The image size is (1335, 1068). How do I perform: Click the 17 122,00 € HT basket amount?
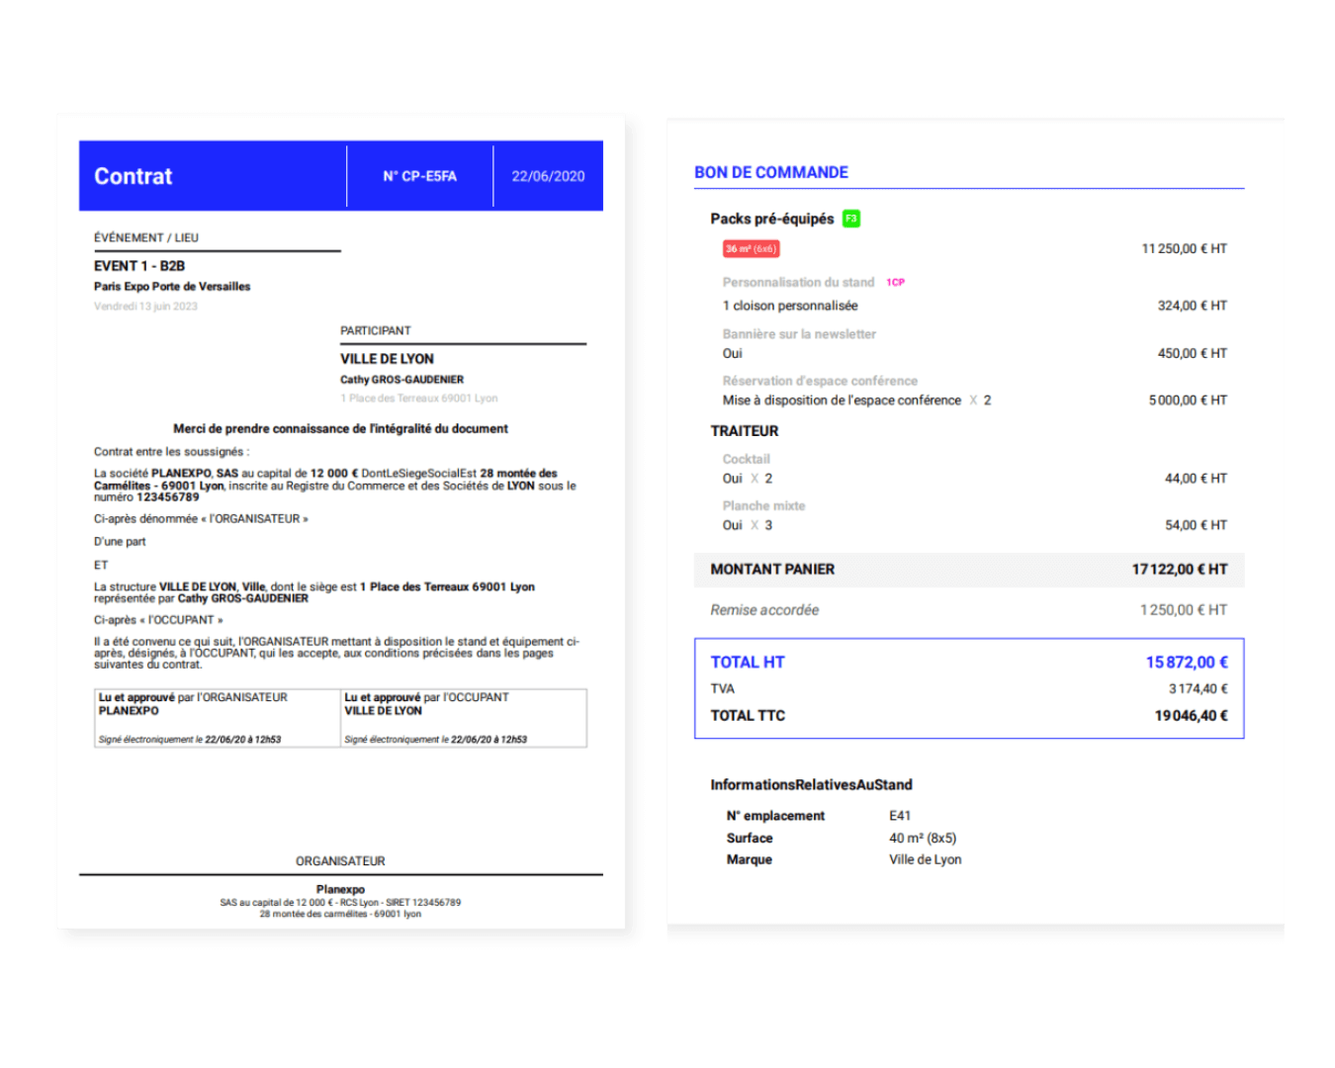point(1180,570)
